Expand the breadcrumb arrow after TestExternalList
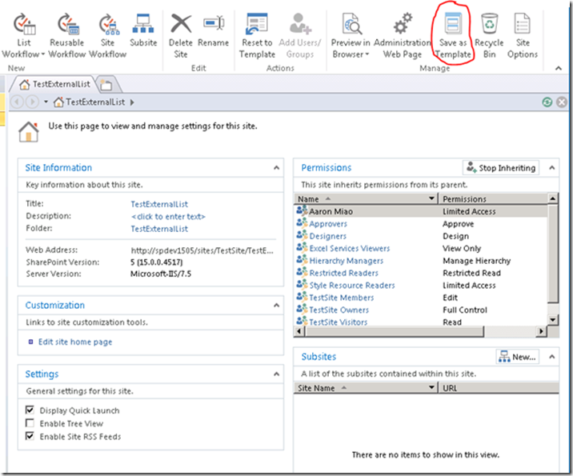573x476 pixels. [132, 102]
